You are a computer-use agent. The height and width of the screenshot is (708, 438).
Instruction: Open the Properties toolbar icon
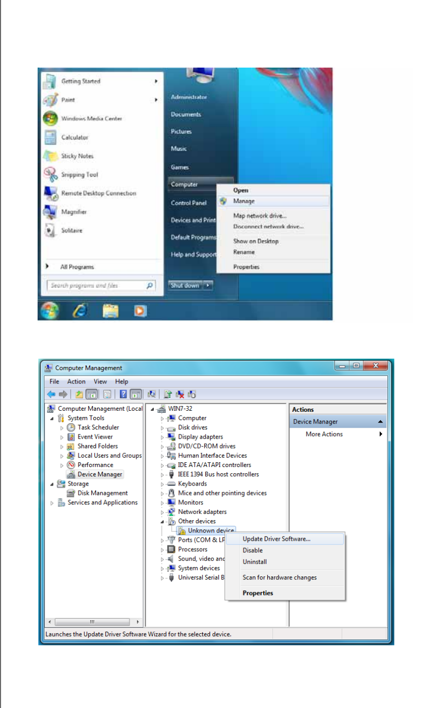107,394
